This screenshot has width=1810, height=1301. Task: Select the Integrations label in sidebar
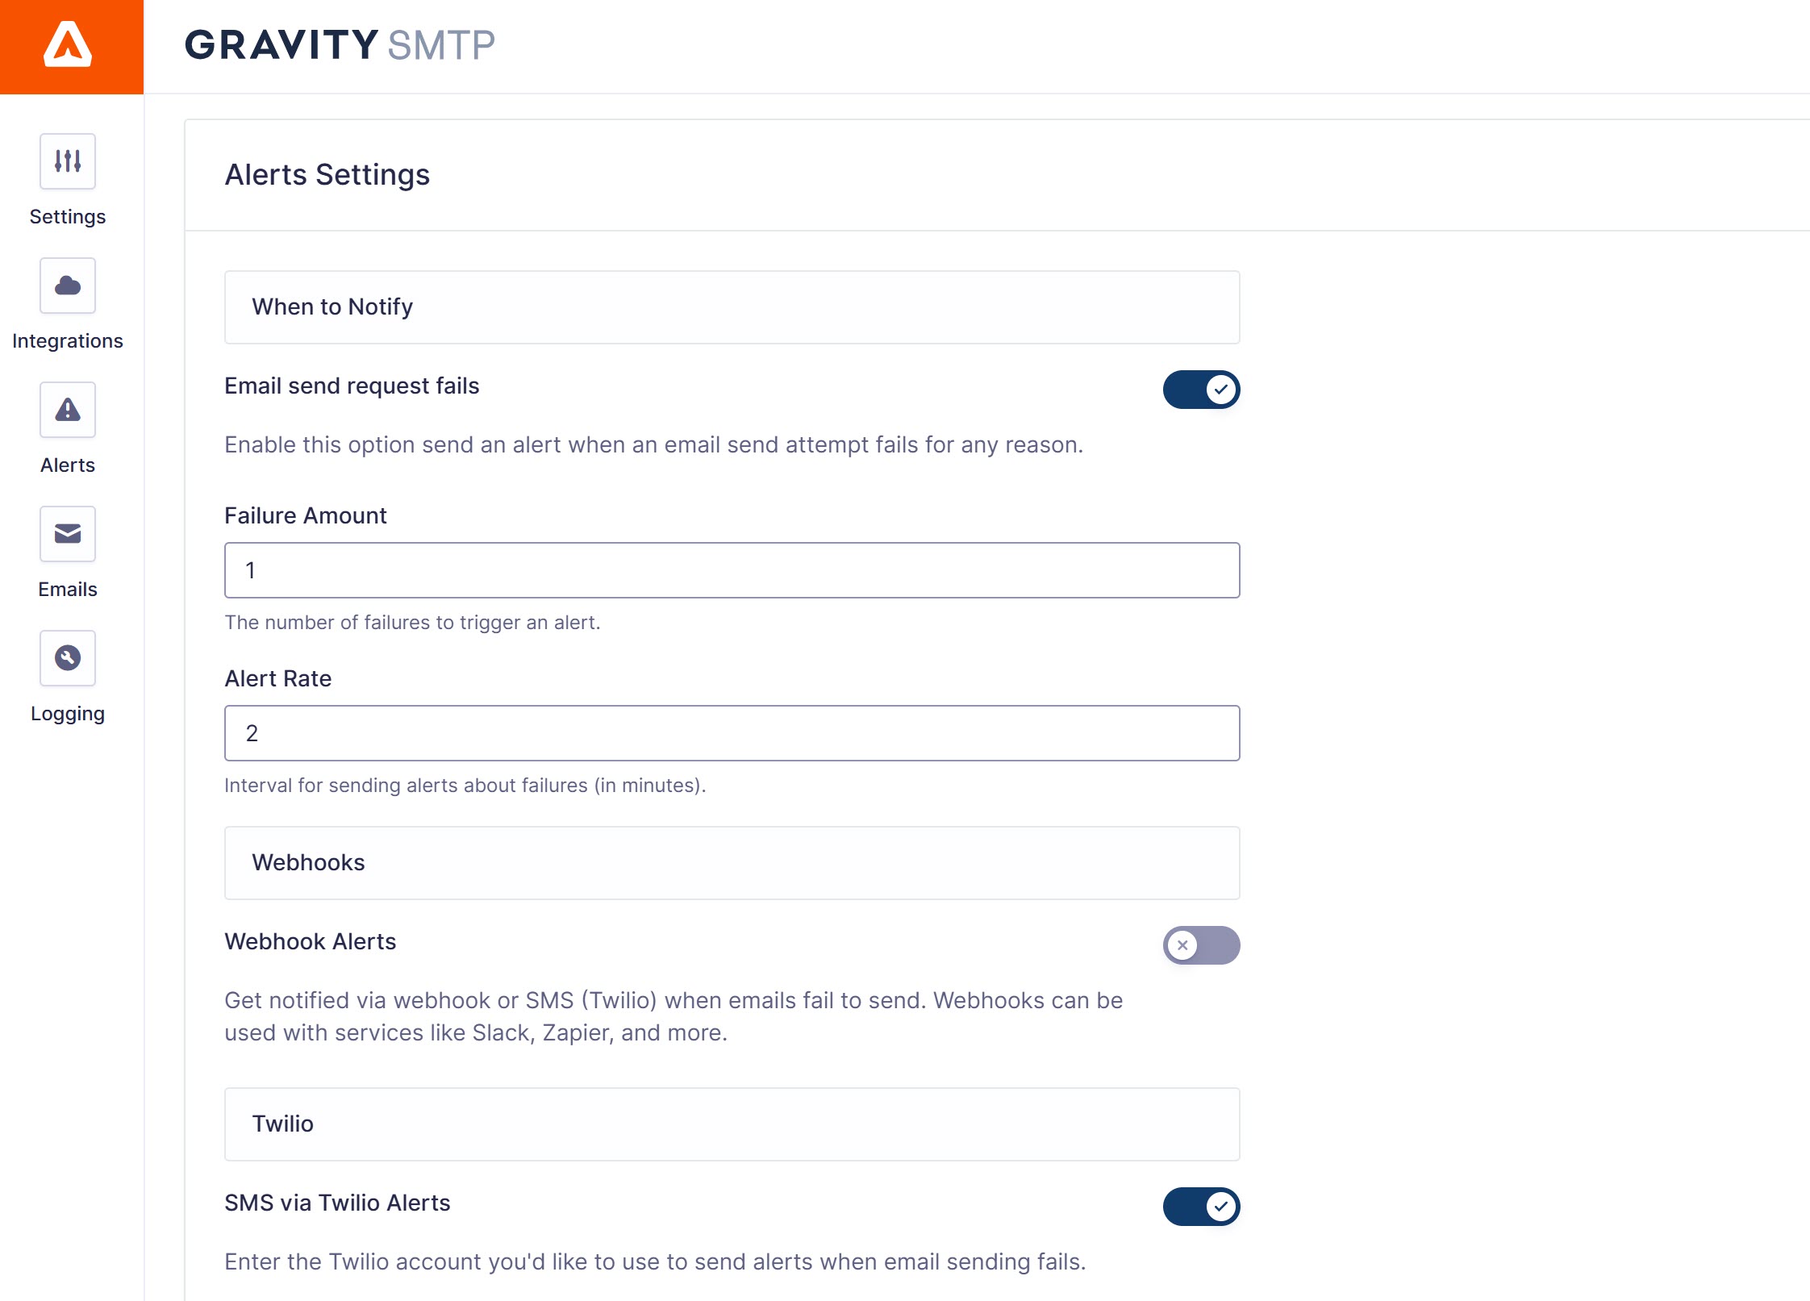(68, 341)
